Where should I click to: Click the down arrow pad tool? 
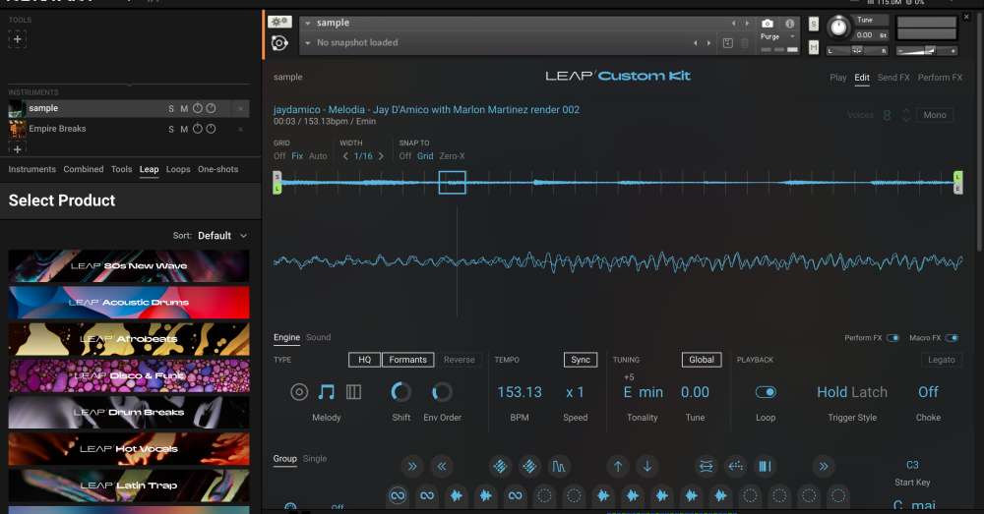click(x=647, y=467)
